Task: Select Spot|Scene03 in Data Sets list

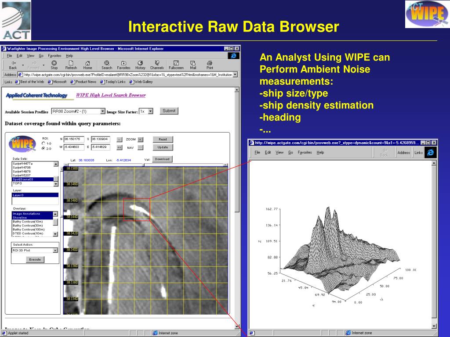Action: (33, 179)
